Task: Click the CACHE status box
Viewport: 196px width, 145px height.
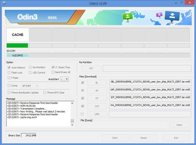Action: click(x=18, y=35)
